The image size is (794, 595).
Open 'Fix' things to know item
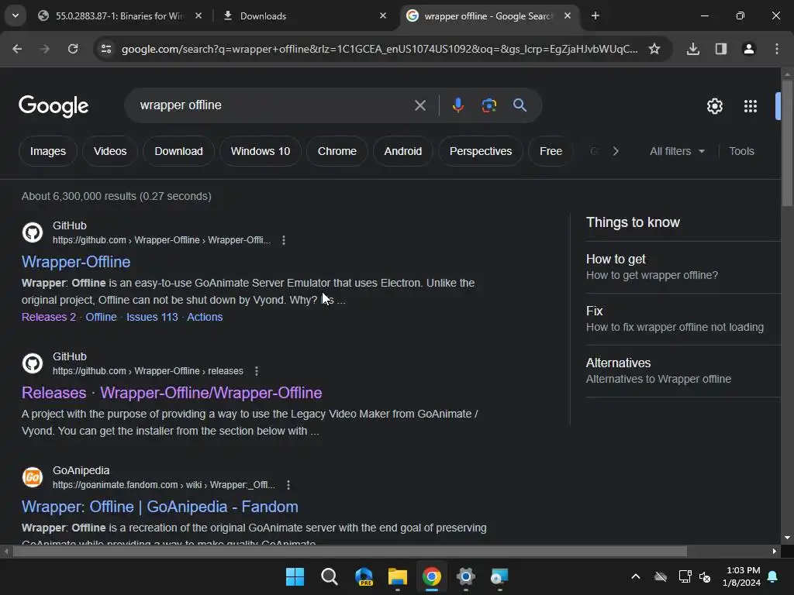[682, 318]
